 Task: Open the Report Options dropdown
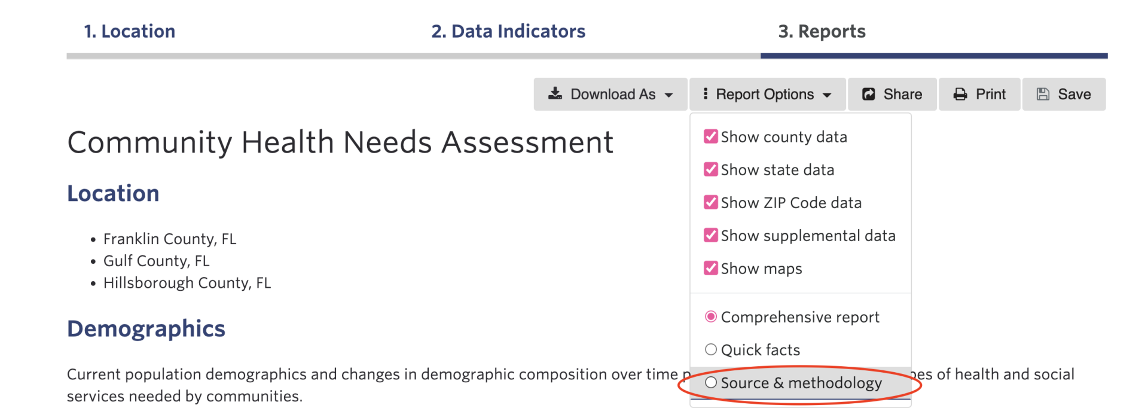(767, 94)
